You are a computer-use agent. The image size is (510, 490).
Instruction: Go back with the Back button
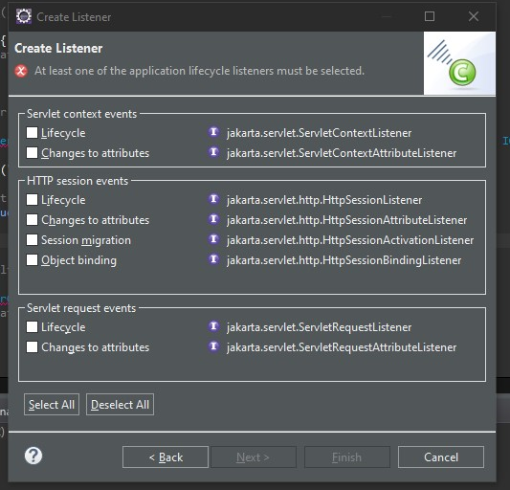click(x=166, y=457)
